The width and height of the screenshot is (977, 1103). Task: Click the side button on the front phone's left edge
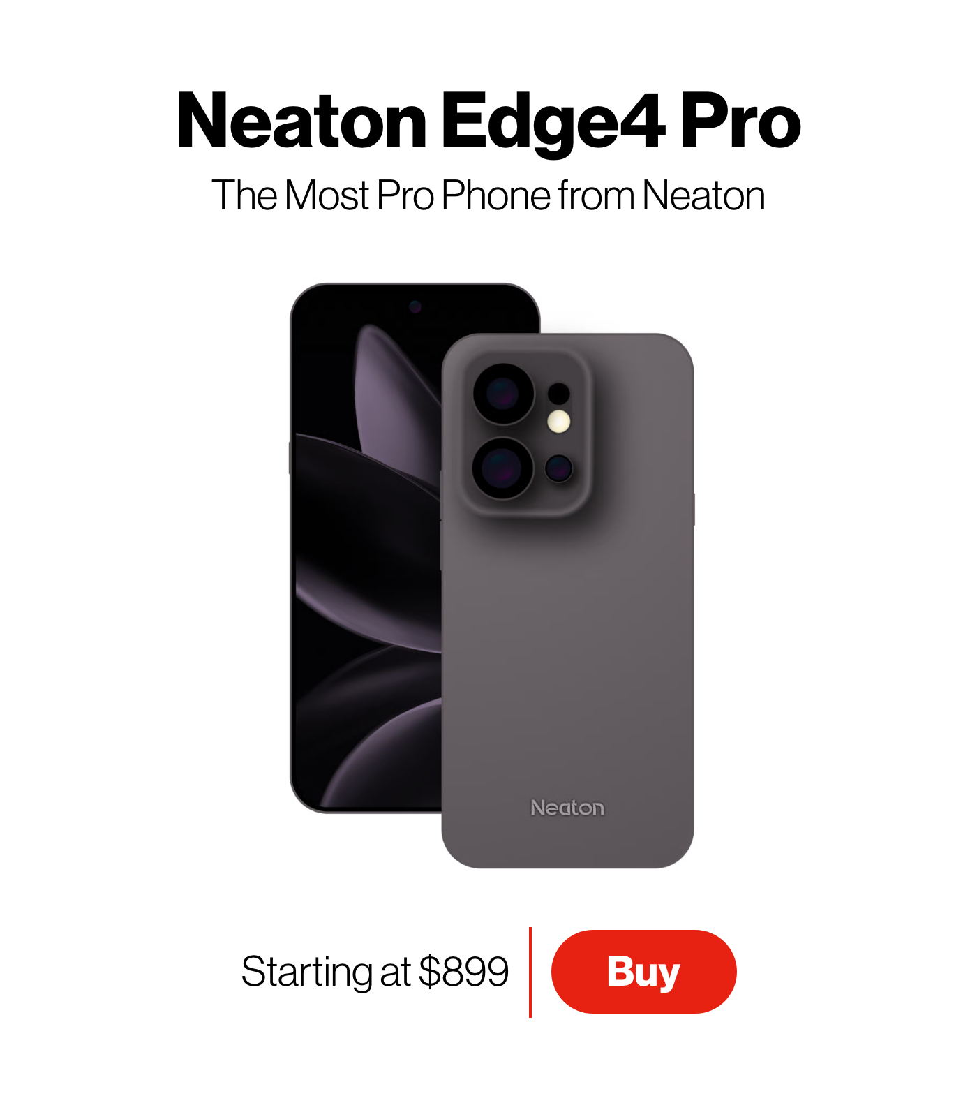(x=290, y=457)
